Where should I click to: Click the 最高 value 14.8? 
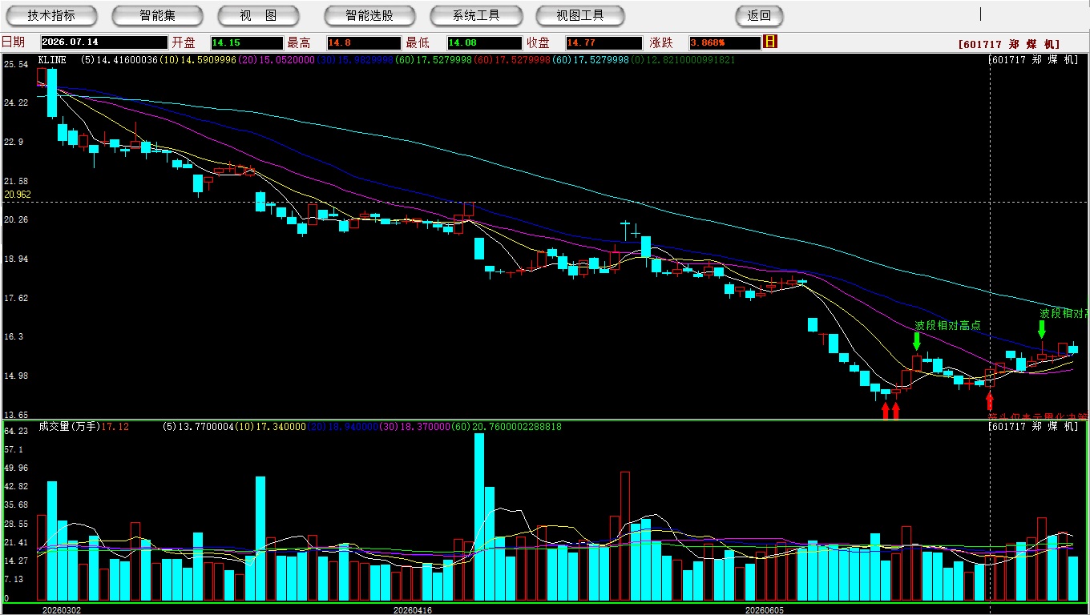tap(363, 42)
